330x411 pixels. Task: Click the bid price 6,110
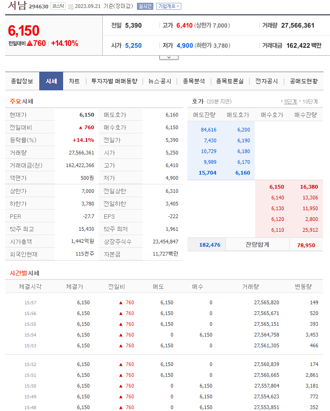(278, 230)
